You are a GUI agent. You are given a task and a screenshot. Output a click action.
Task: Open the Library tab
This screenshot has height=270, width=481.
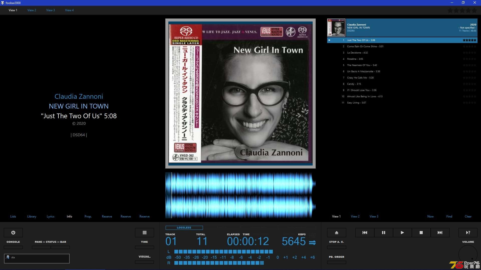click(x=32, y=216)
